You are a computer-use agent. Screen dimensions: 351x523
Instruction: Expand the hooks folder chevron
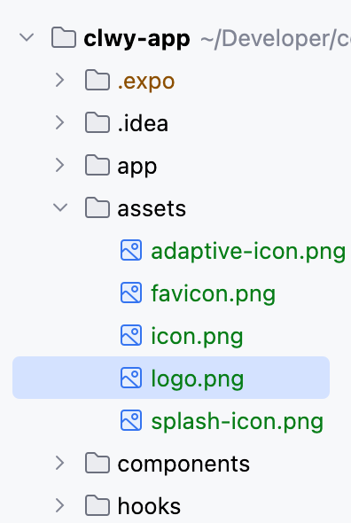click(x=59, y=505)
